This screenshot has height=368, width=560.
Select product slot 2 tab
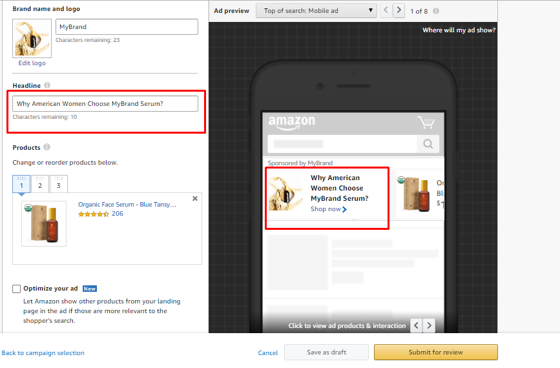pos(40,184)
